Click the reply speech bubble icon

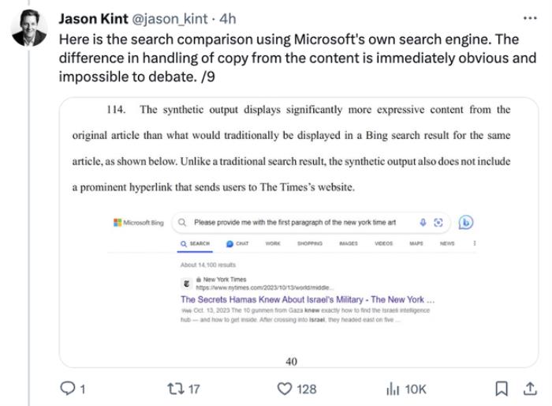coord(67,388)
